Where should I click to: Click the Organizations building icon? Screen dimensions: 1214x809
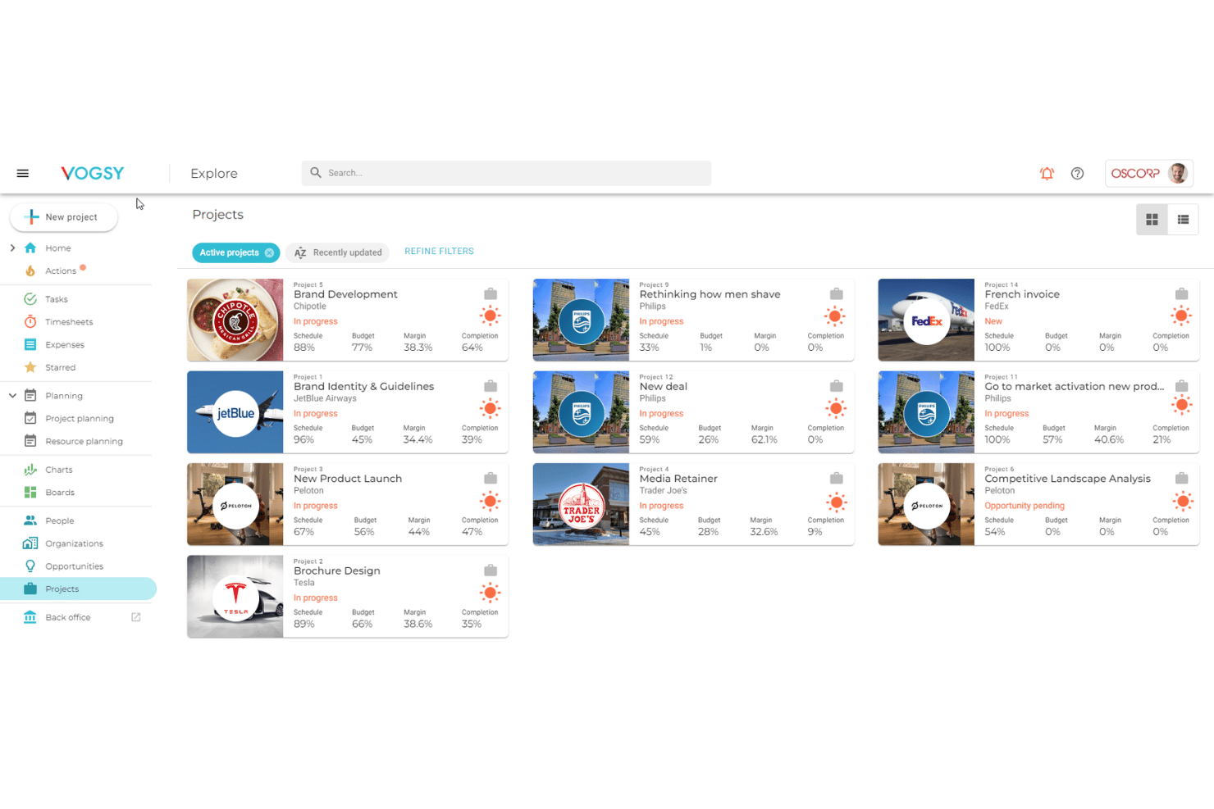coord(30,543)
